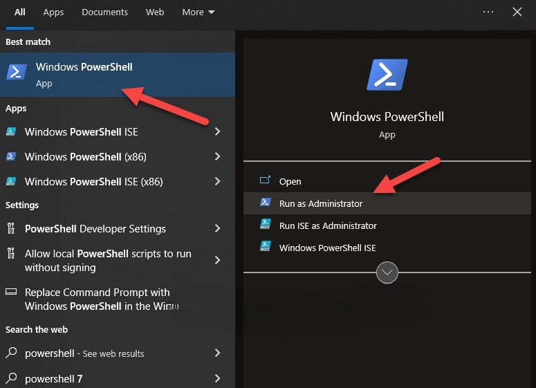Screen dimensions: 536x388
Task: Expand Windows PowerShell (x86) result arrow
Action: pyautogui.click(x=217, y=156)
